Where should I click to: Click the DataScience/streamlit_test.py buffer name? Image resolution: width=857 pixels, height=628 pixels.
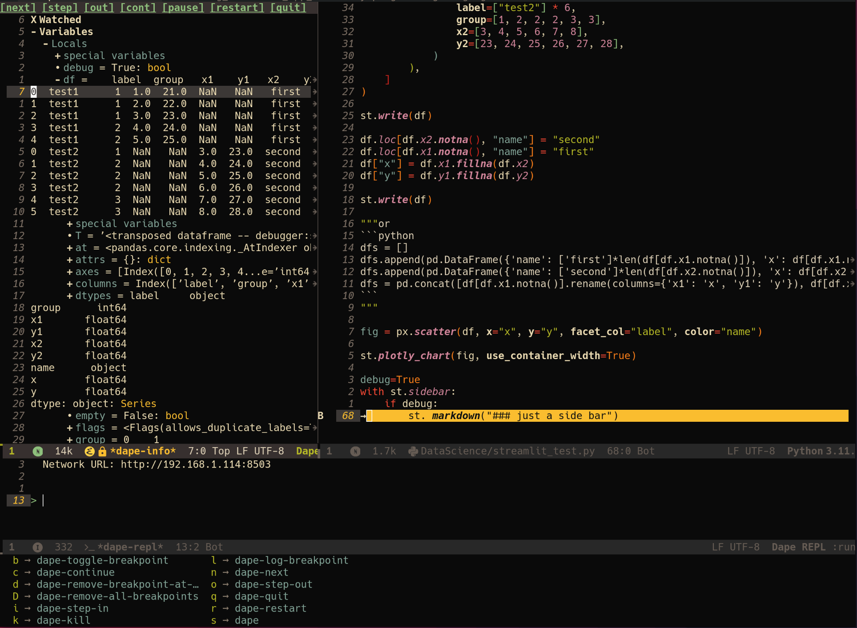pyautogui.click(x=507, y=451)
